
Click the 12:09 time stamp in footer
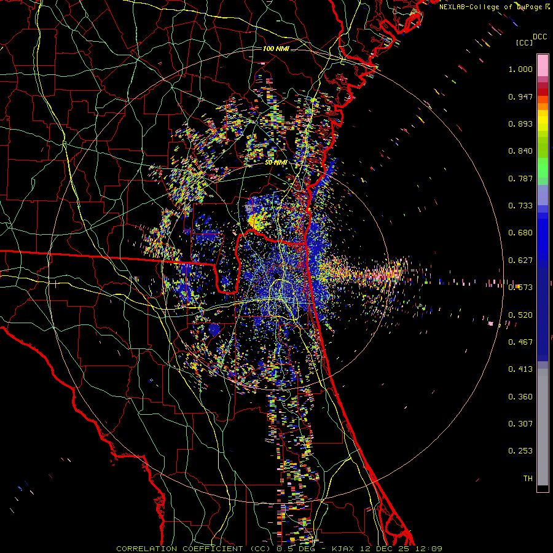429,549
